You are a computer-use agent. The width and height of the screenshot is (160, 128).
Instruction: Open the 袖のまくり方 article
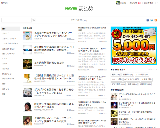[92, 78]
